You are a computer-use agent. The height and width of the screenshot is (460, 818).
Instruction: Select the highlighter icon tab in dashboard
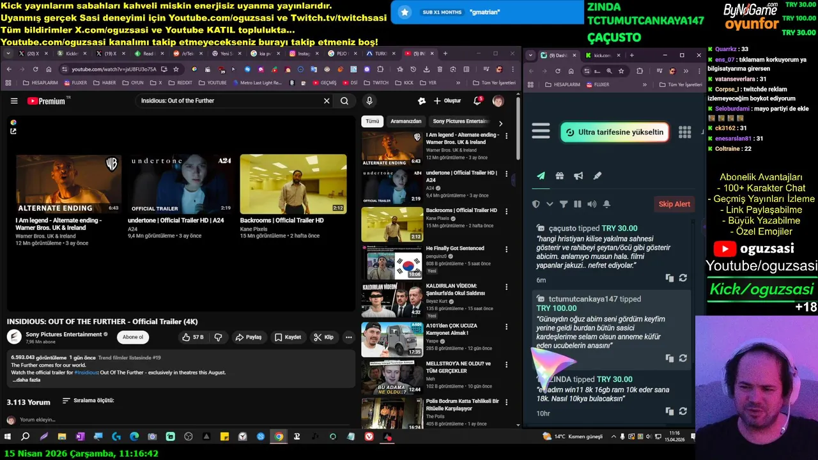598,176
